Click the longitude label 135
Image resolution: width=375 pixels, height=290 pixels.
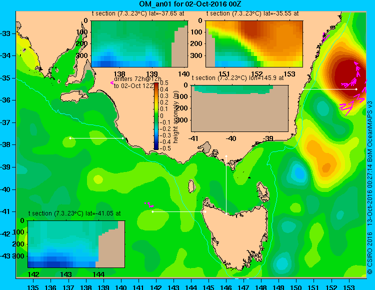coord(33,287)
